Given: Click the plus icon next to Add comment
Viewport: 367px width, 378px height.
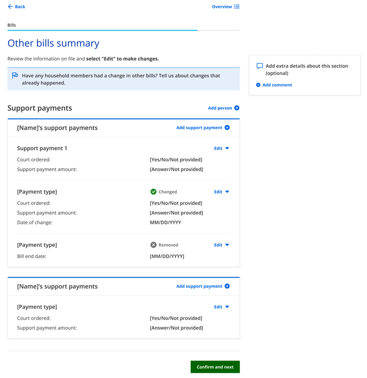Looking at the screenshot, I should [258, 85].
